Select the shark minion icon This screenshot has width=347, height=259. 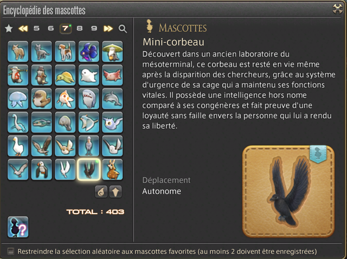click(x=89, y=99)
